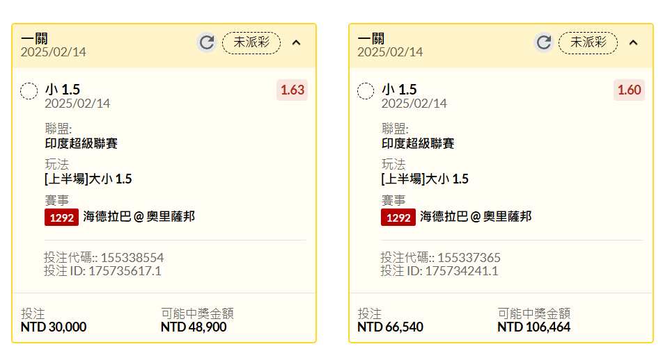Click the red 1292 match code in right card
This screenshot has width=663, height=351.
pos(398,218)
